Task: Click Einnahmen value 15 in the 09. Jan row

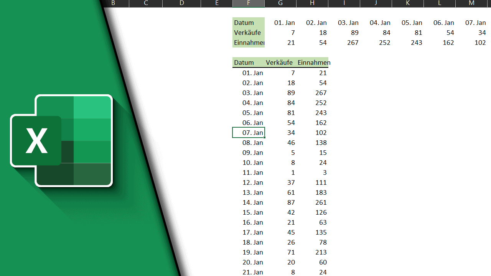Action: coord(323,153)
